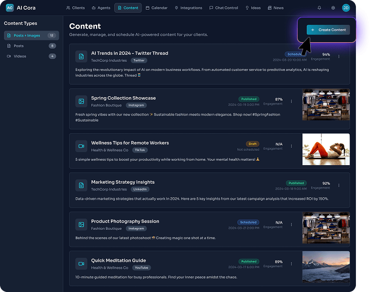This screenshot has width=371, height=292.
Task: Open 'Wellness Tips for Remote Workers' title
Action: coord(130,143)
